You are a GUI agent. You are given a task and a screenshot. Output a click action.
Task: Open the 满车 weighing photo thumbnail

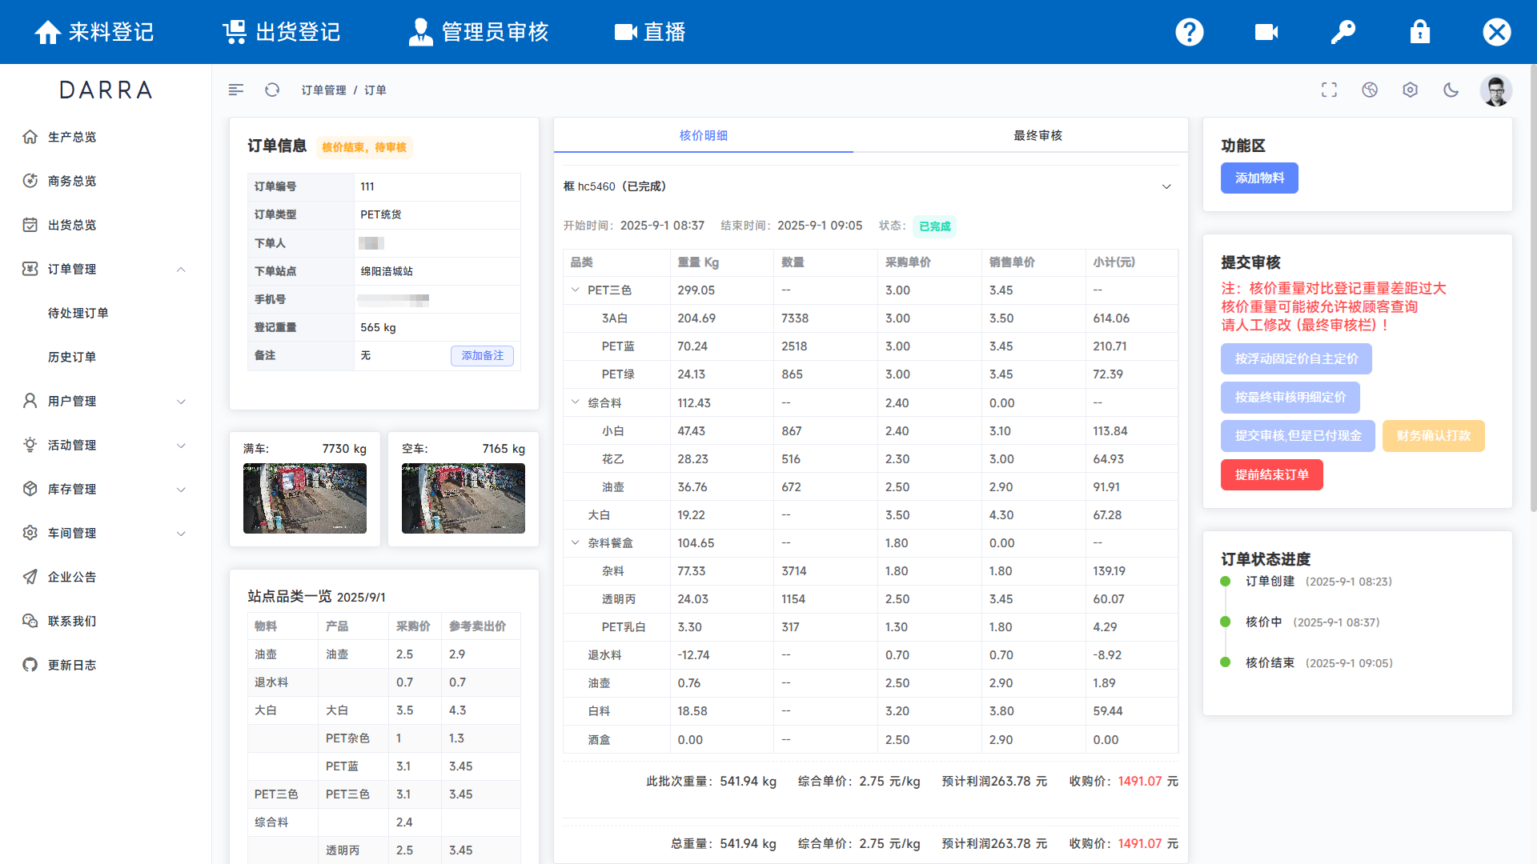[305, 498]
